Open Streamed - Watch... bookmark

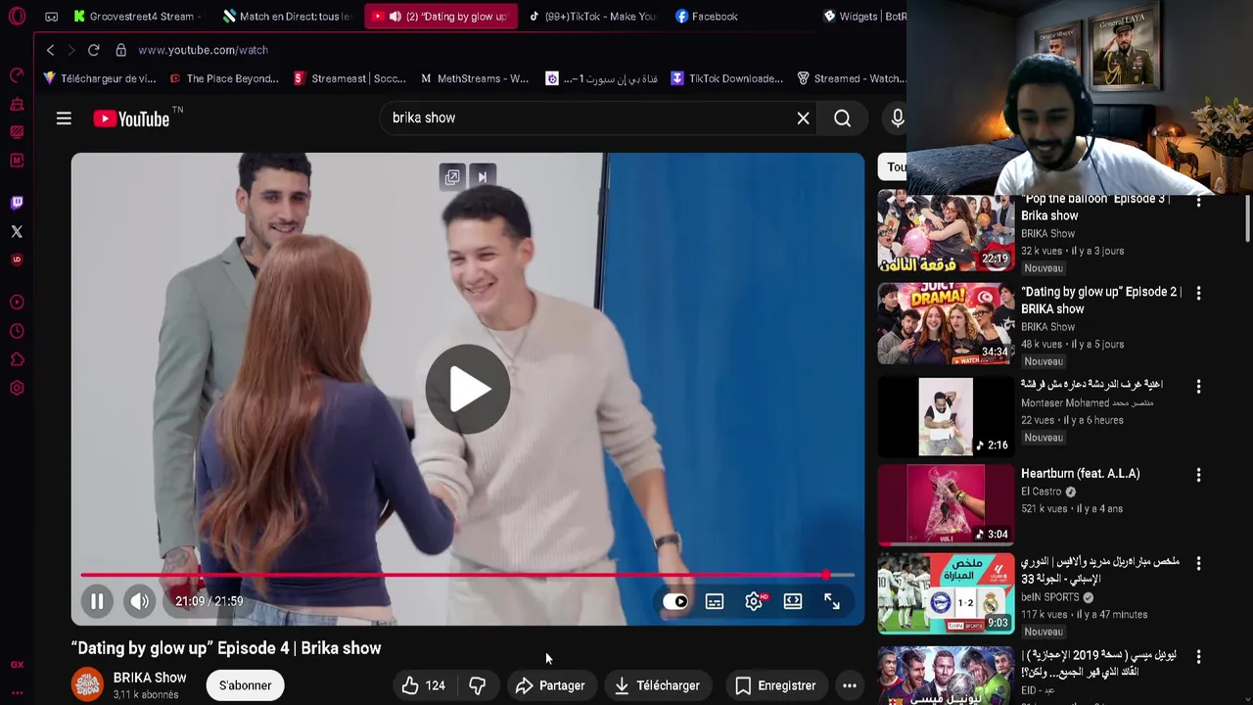(x=851, y=78)
